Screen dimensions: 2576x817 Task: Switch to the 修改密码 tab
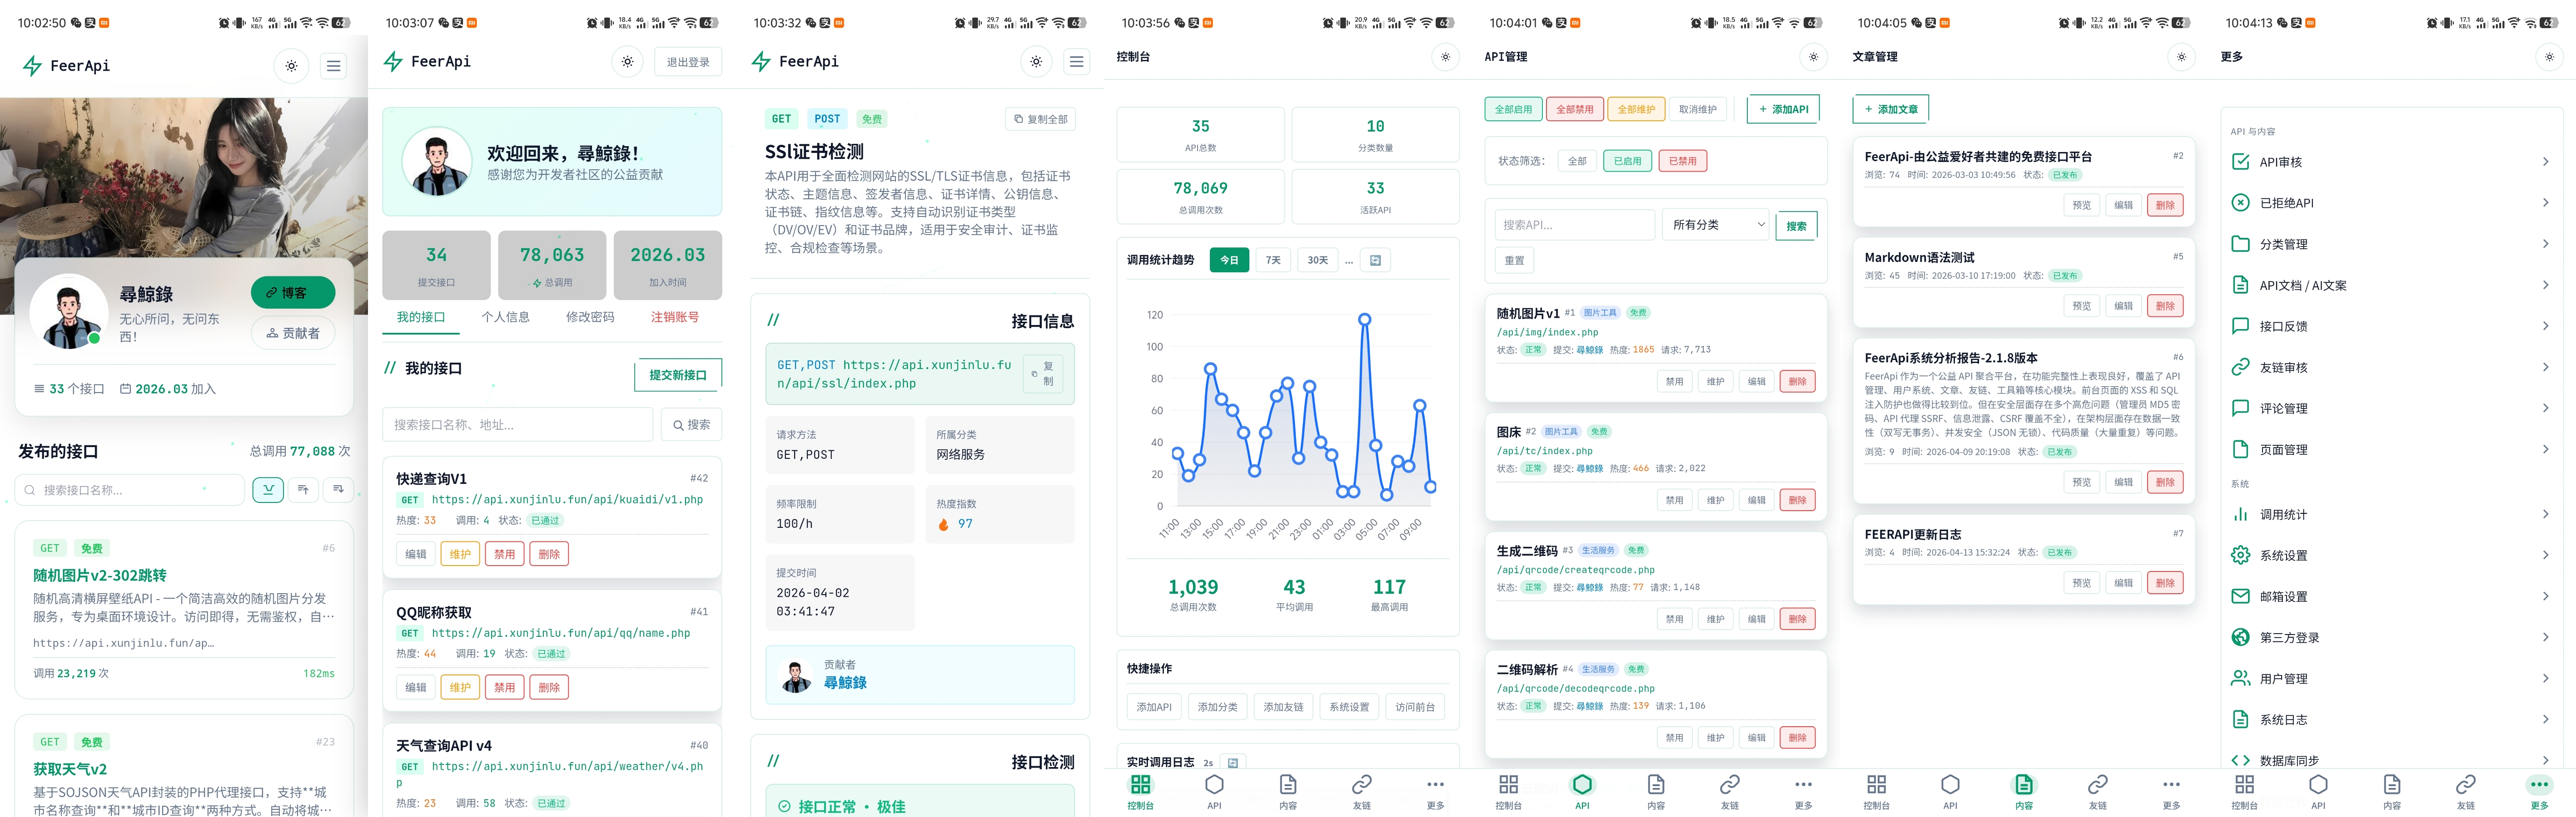(x=590, y=317)
